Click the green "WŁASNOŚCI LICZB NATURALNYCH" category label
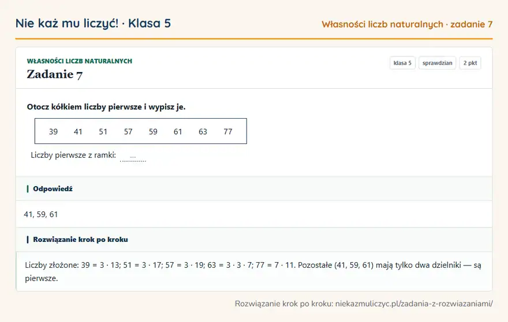The height and width of the screenshot is (322, 508). click(80, 61)
